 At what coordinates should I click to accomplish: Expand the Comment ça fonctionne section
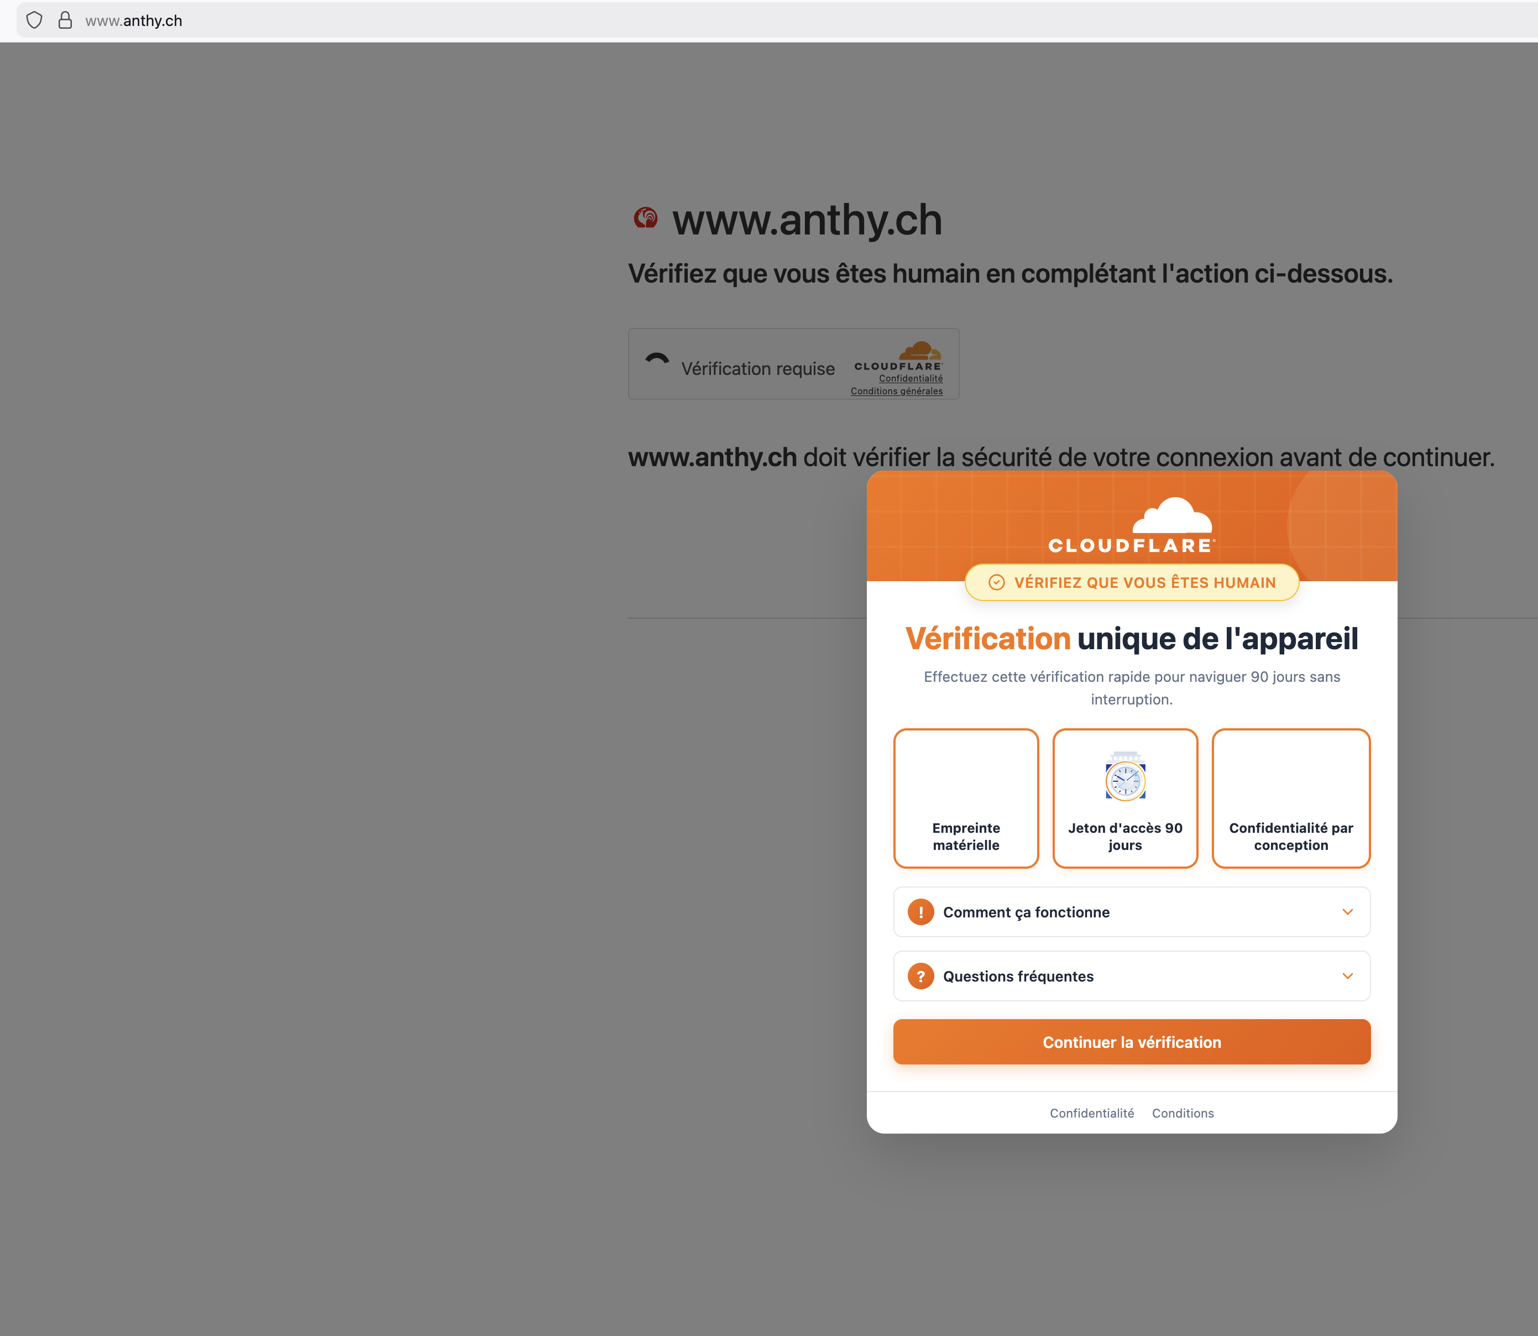tap(1026, 912)
